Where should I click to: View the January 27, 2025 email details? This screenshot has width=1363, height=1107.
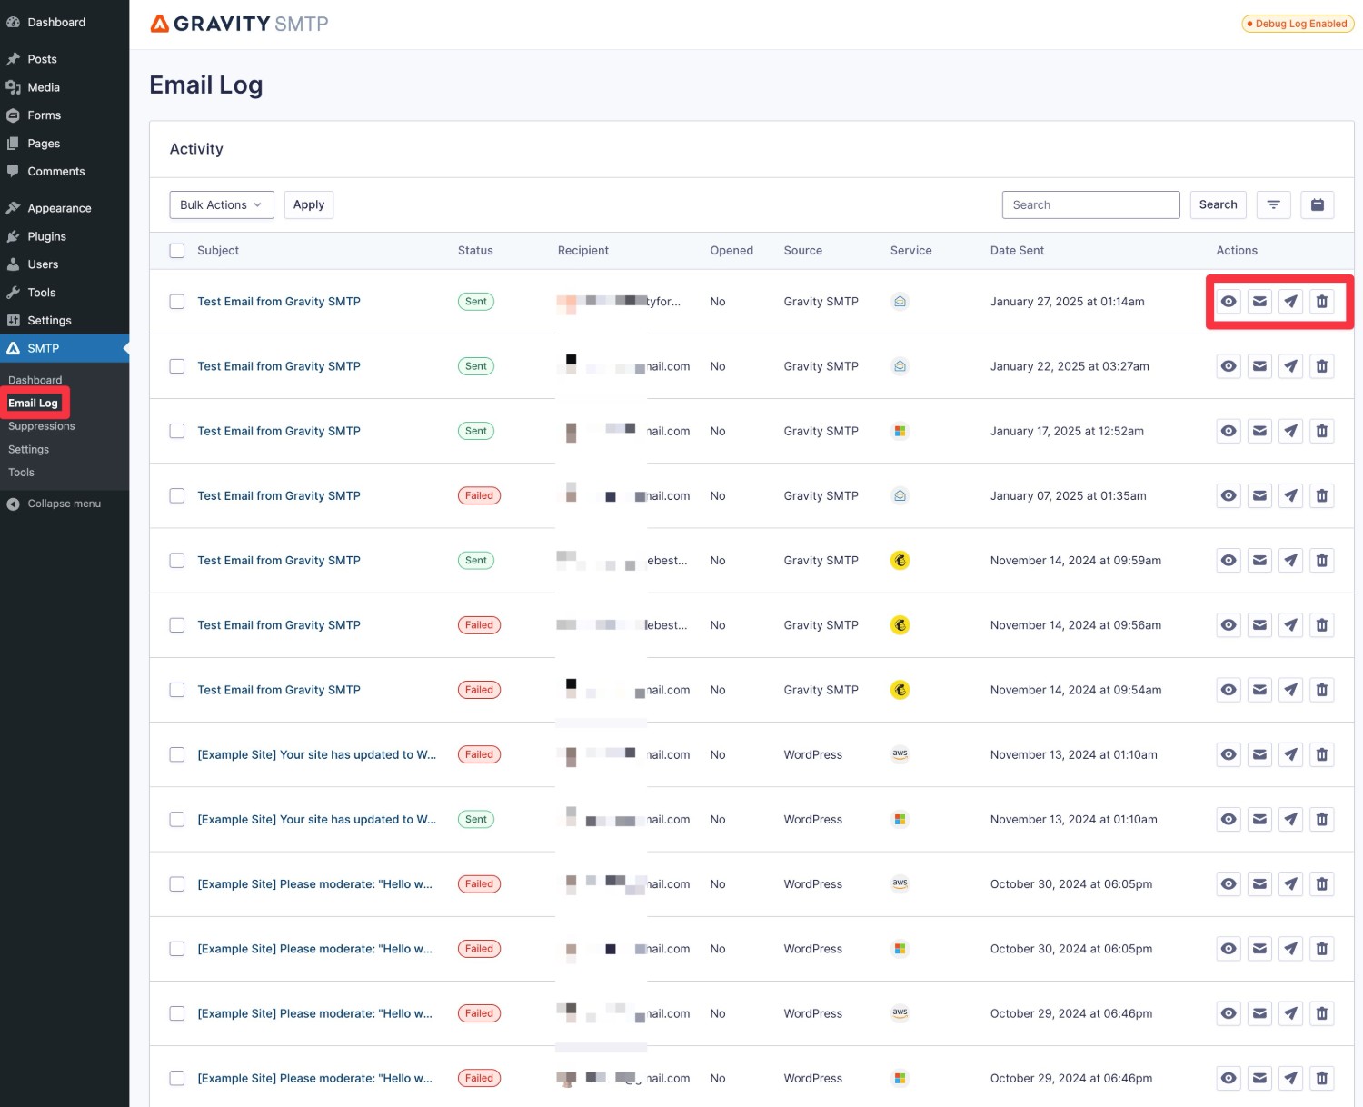[1229, 302]
